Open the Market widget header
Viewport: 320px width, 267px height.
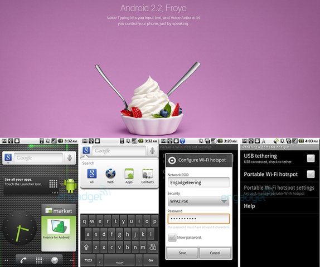pos(59,211)
